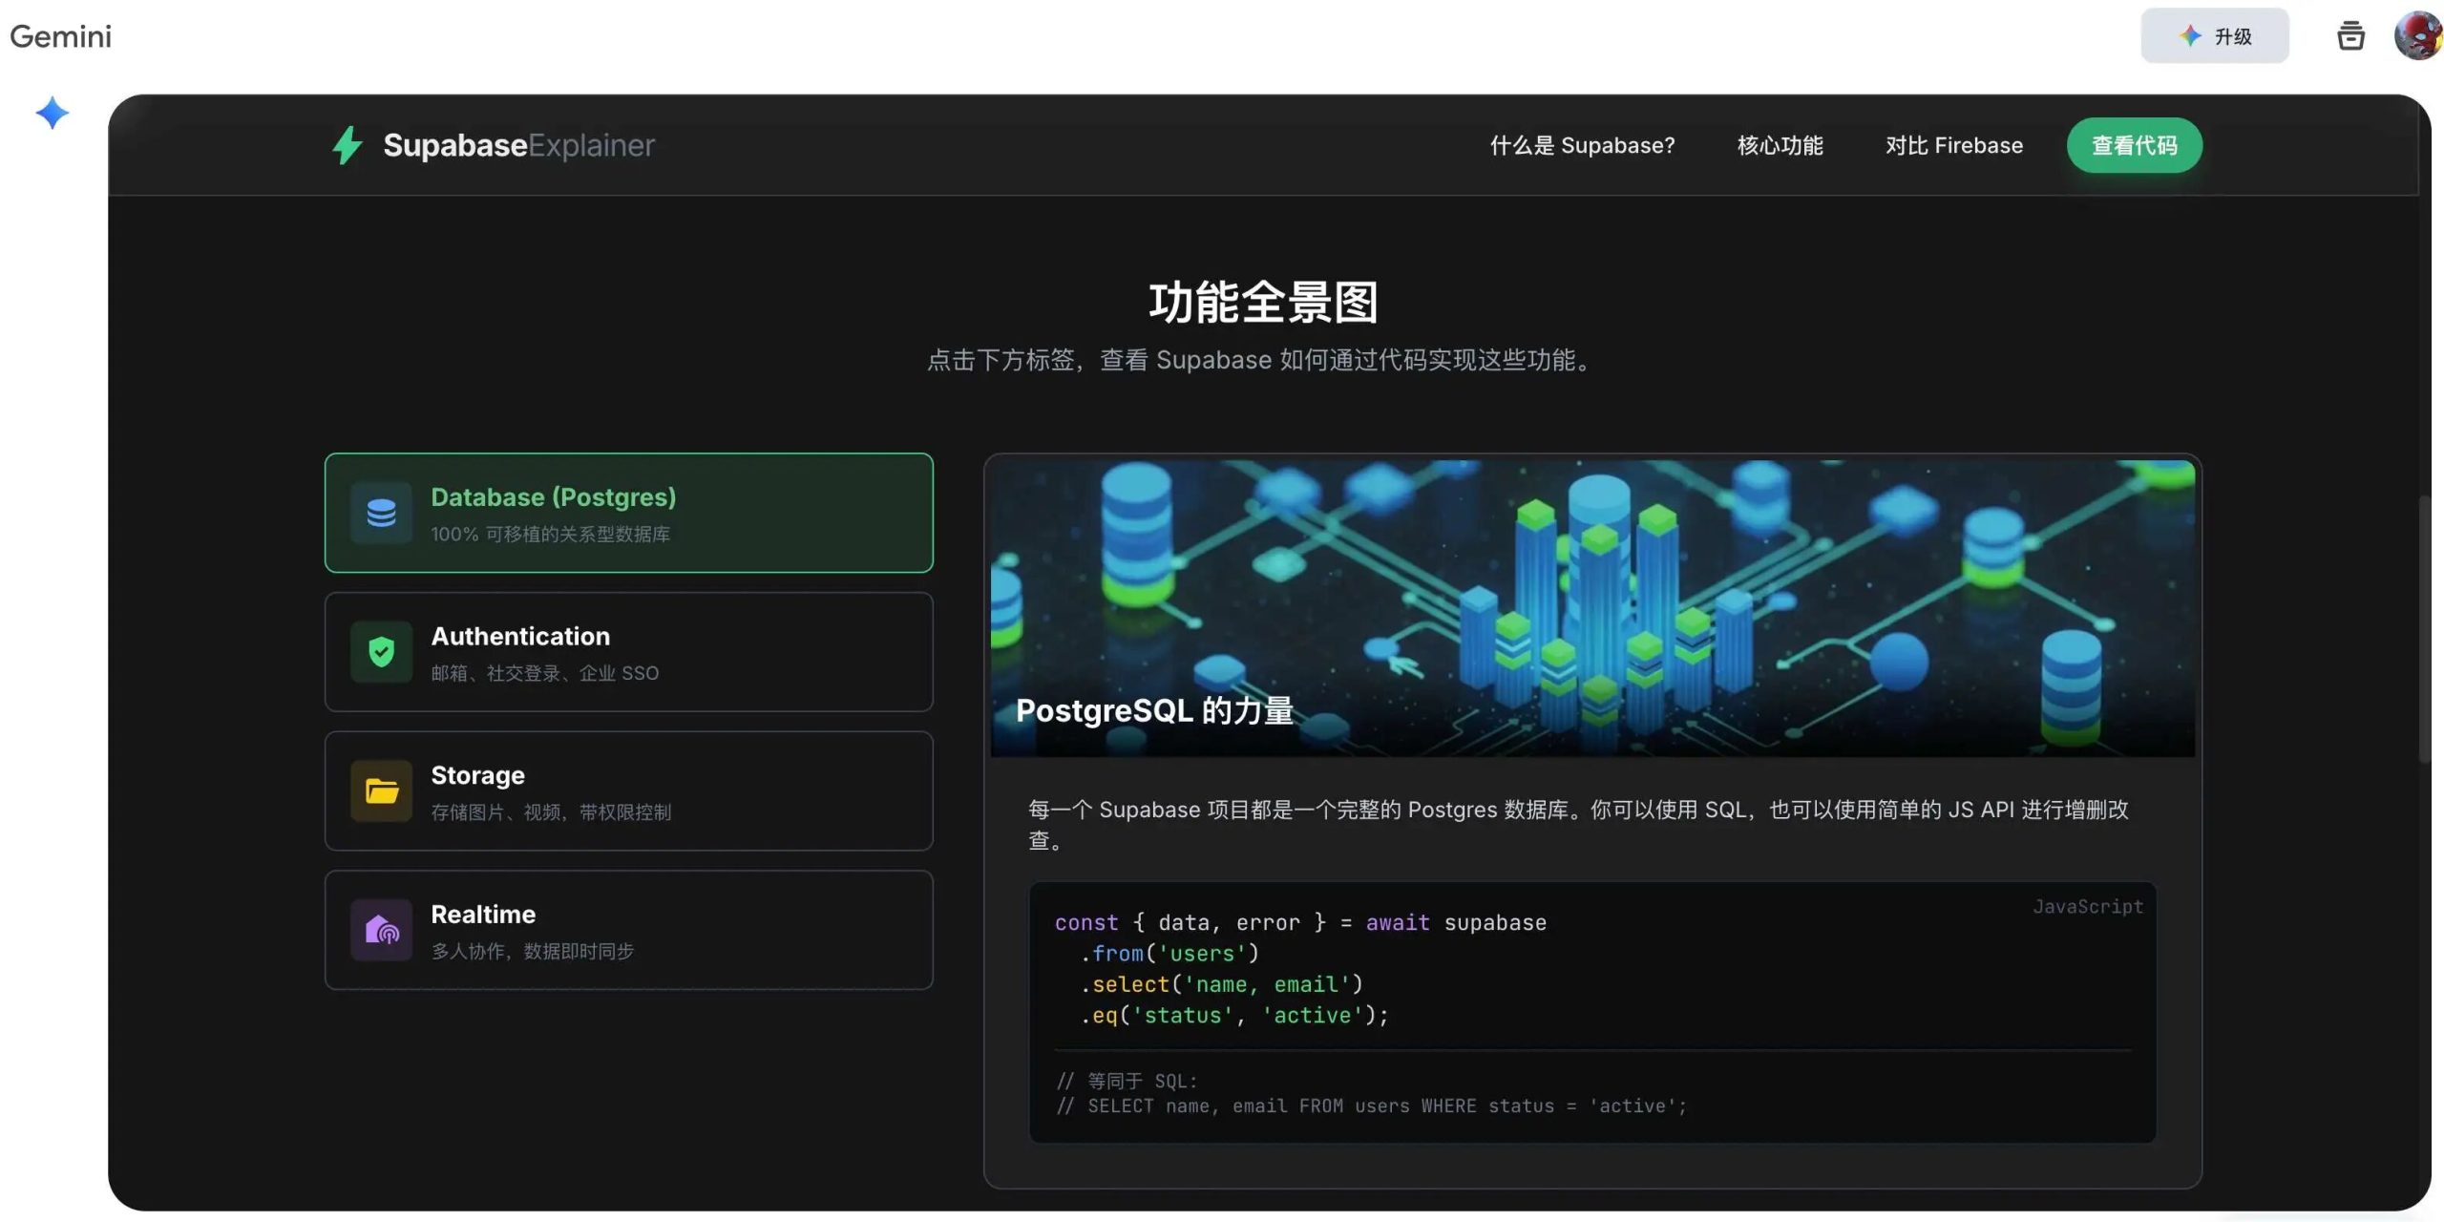The image size is (2444, 1222).
Task: Select the Database (Postgres) feature tab
Action: click(x=629, y=513)
